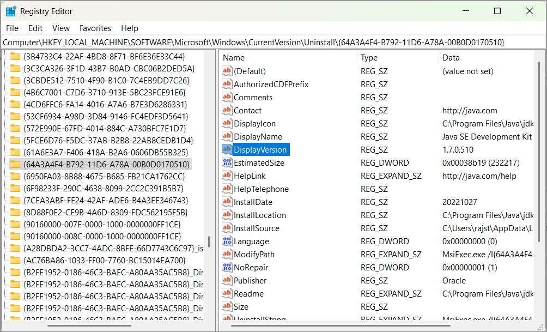547x332 pixels.
Task: Click folder icon of {3B4733C4-22AF-4BD8-8F71-BF6E36E33C44}
Action: (x=15, y=57)
